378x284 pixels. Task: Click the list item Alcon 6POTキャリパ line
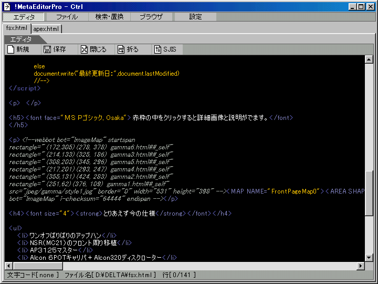(x=97, y=258)
